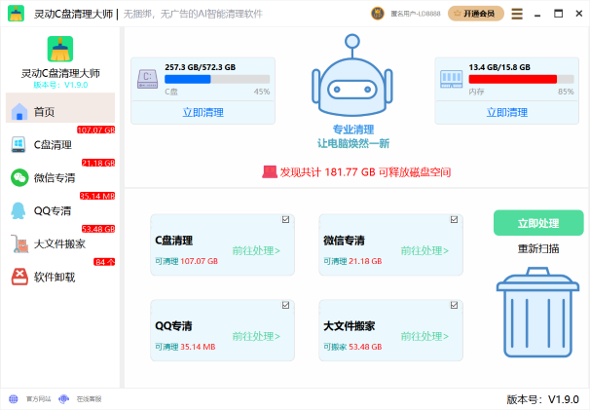Viewport: 590px width, 410px height.
Task: Click 前往处理 on the 大文件搬家 card
Action: point(424,336)
